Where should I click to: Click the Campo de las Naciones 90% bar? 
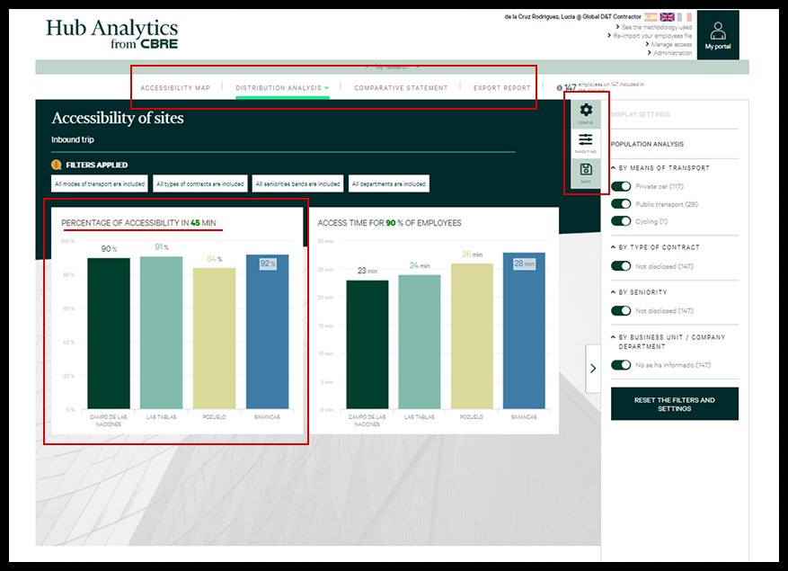pos(109,333)
